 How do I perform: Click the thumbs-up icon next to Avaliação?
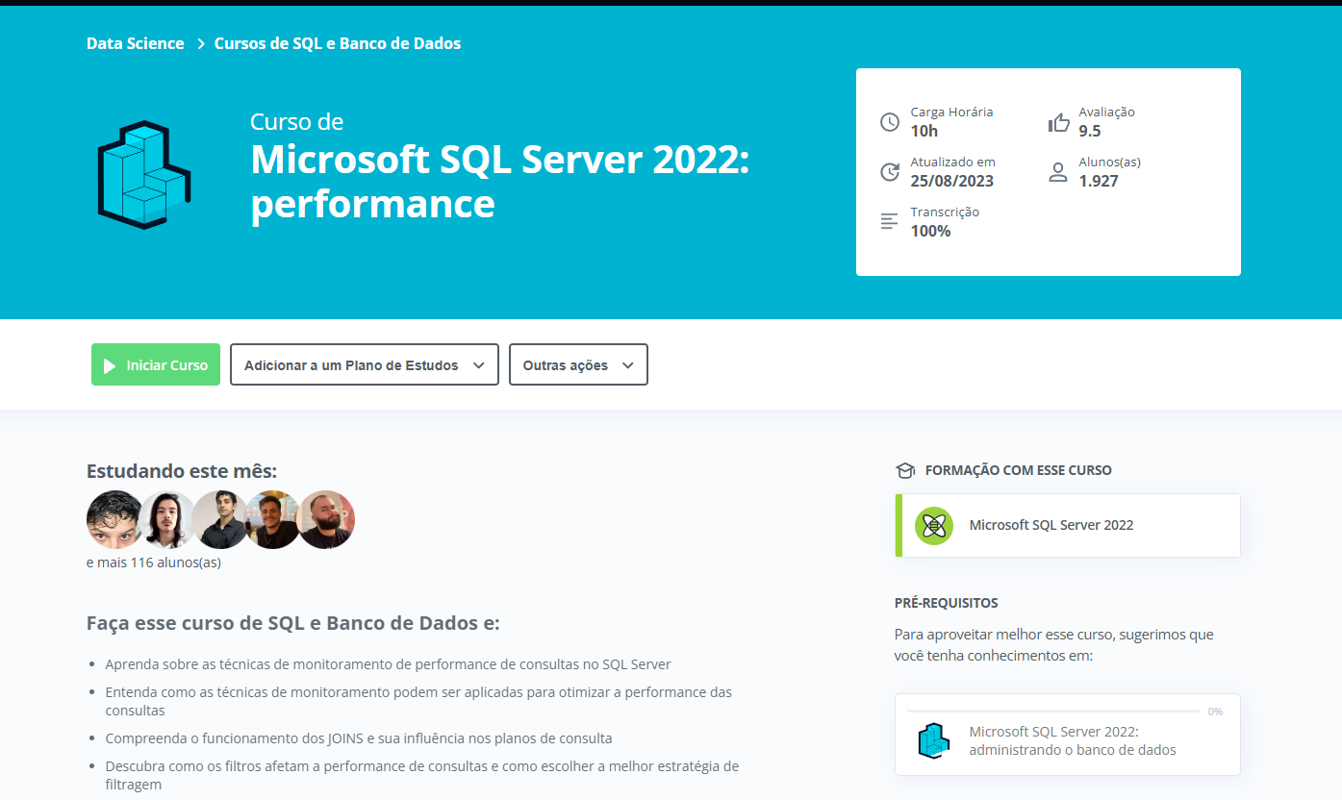tap(1058, 122)
